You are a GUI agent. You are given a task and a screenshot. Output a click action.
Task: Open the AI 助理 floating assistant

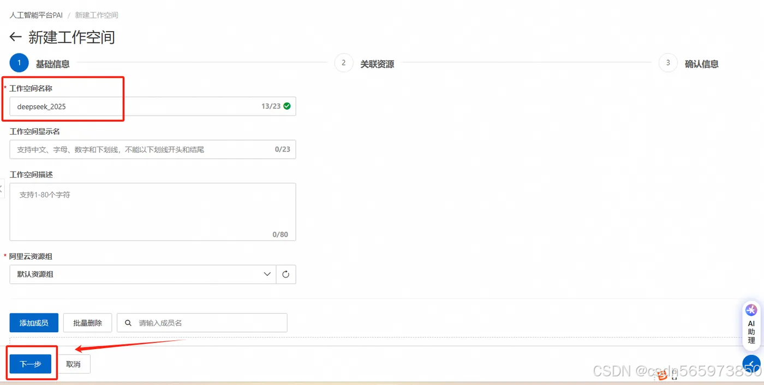(751, 325)
